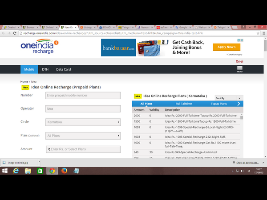267x200 pixels.
Task: Launch Internet Explorer from taskbar
Action: [16, 171]
